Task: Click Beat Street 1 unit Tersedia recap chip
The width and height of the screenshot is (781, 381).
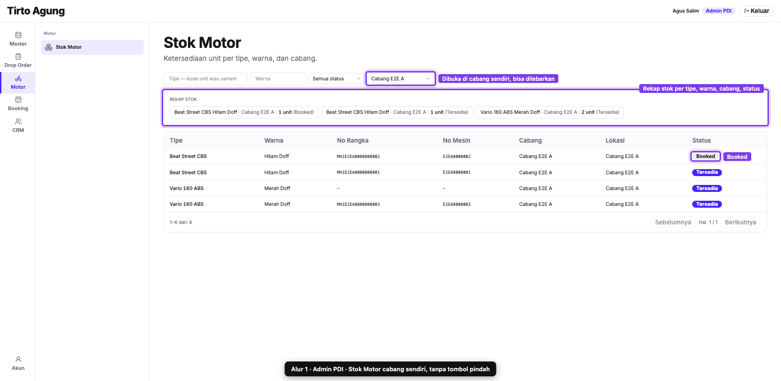Action: tap(397, 112)
